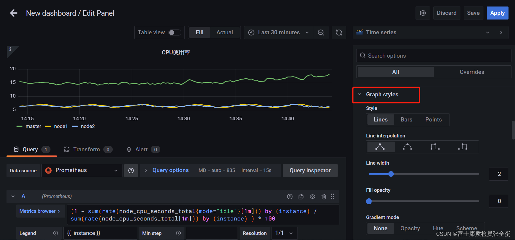Open the Last 30 minutes time picker
515x240 pixels.
tap(279, 33)
